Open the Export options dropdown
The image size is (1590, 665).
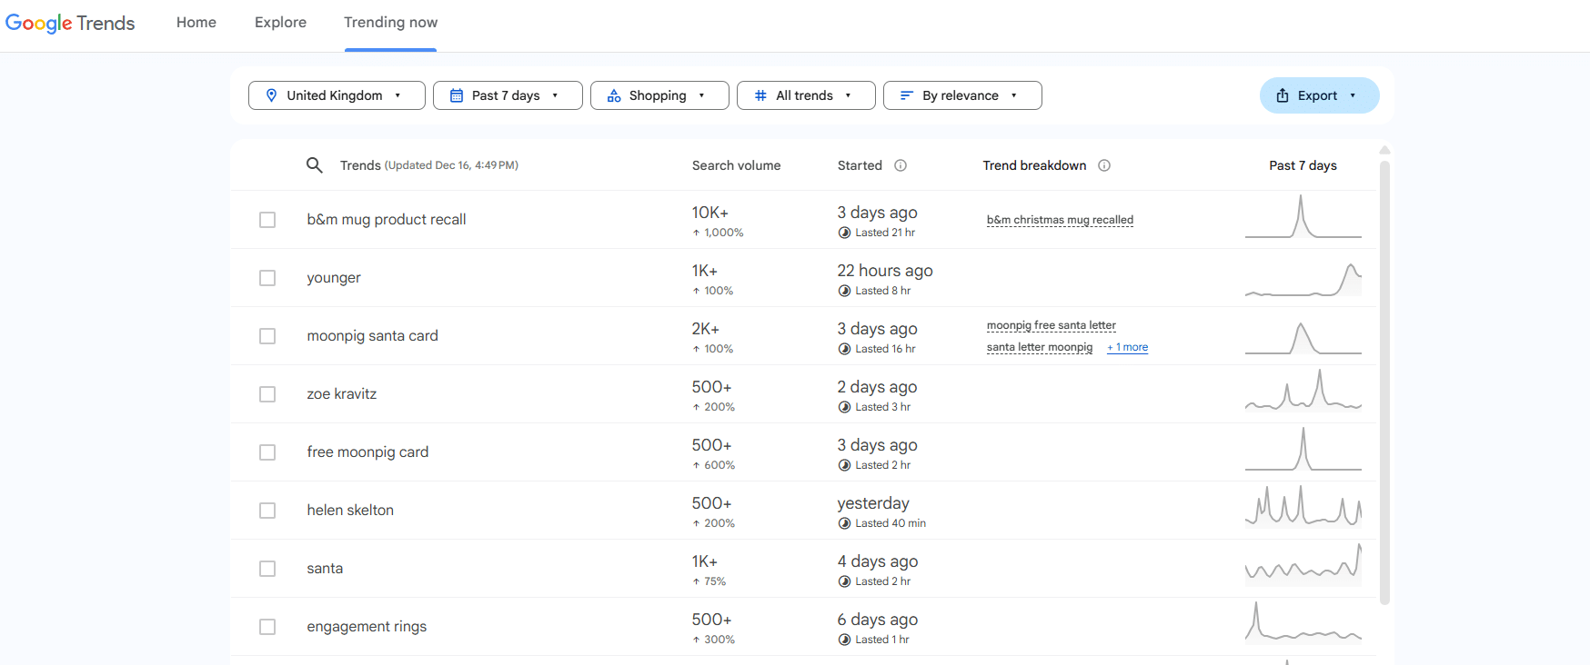tap(1319, 95)
